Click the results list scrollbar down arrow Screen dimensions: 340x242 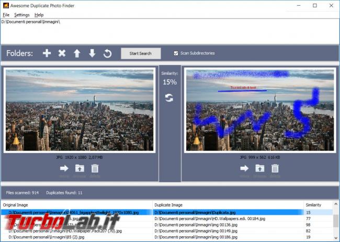pyautogui.click(x=336, y=238)
